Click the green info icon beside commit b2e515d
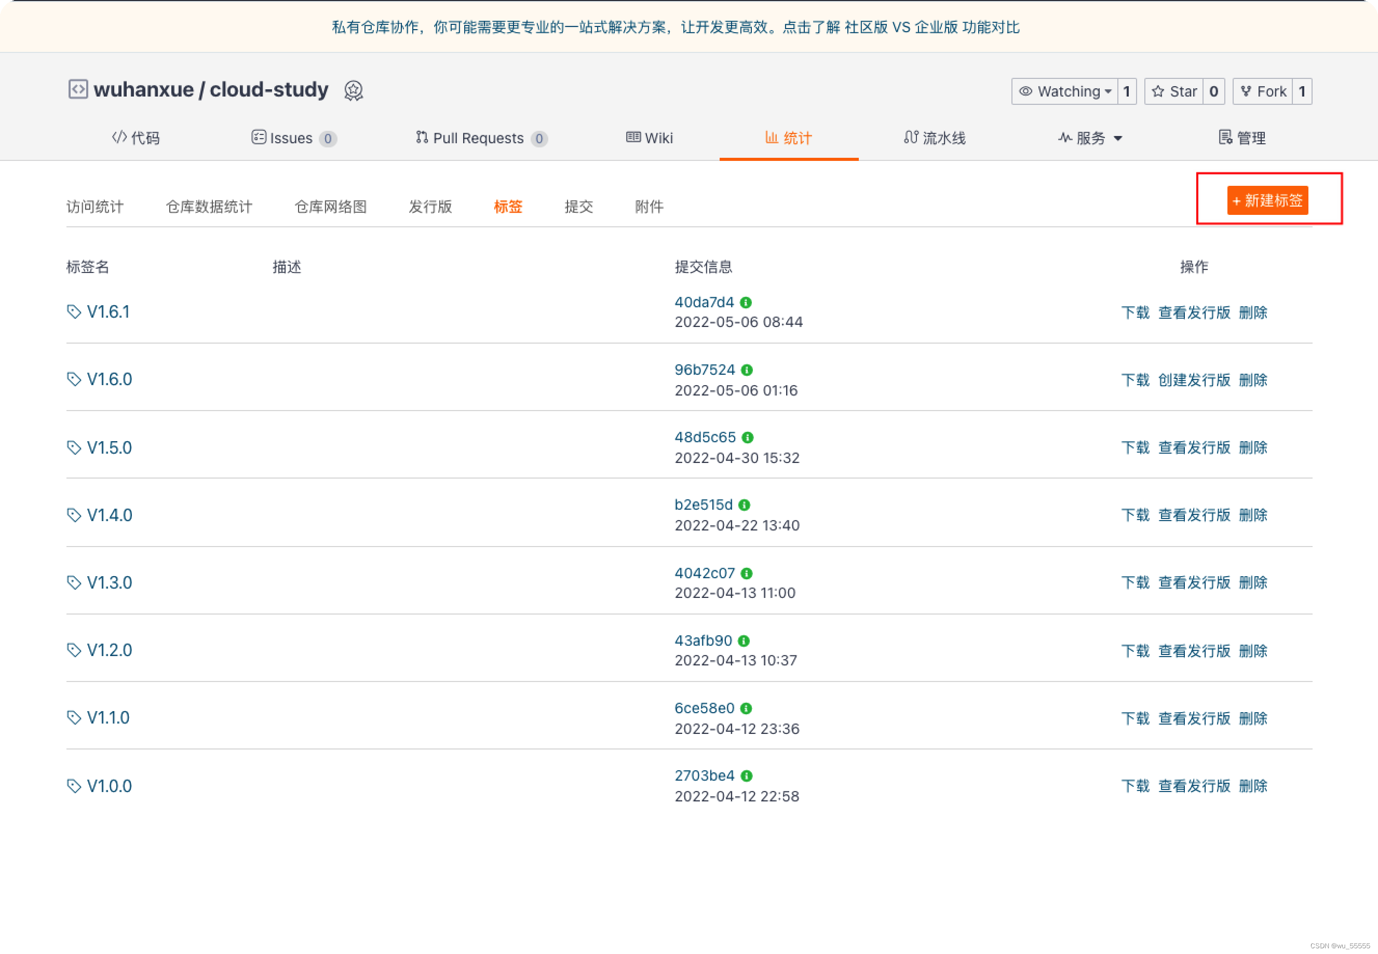The width and height of the screenshot is (1378, 954). pos(745,505)
